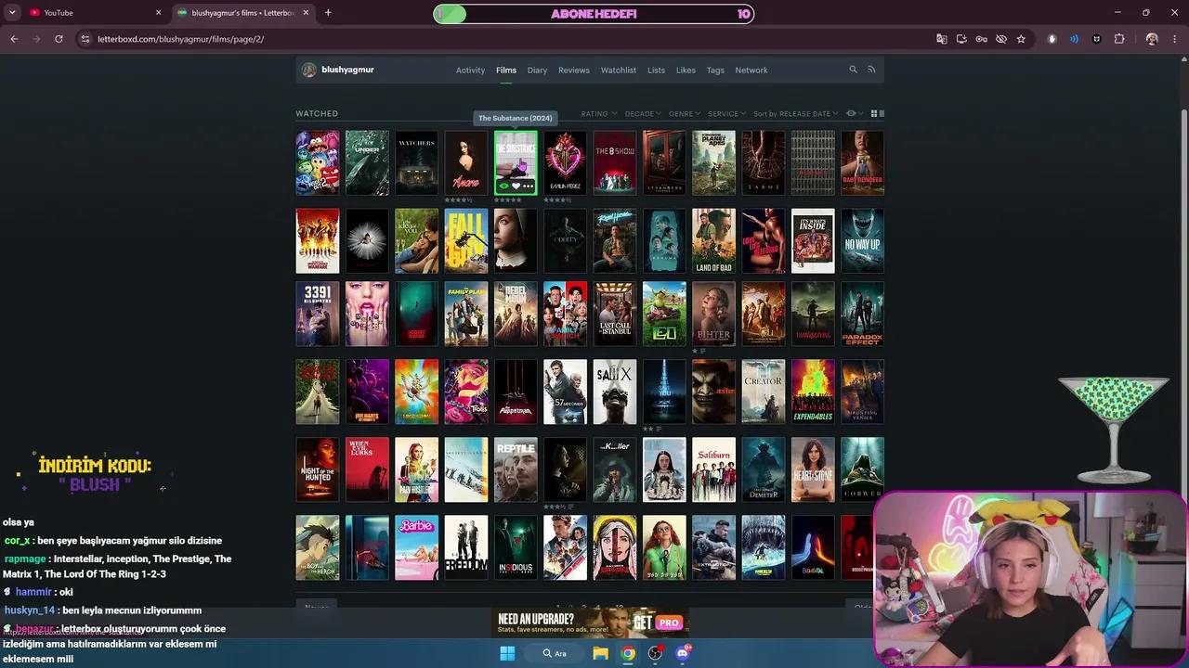The image size is (1189, 668).
Task: Reload the current page
Action: [x=59, y=39]
